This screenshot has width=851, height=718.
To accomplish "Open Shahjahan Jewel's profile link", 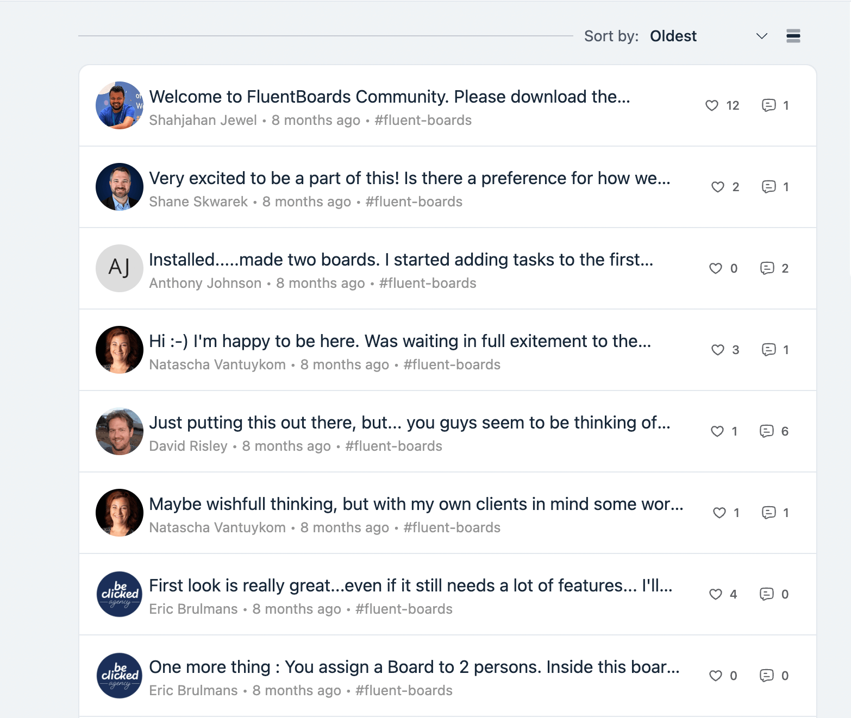I will 203,120.
